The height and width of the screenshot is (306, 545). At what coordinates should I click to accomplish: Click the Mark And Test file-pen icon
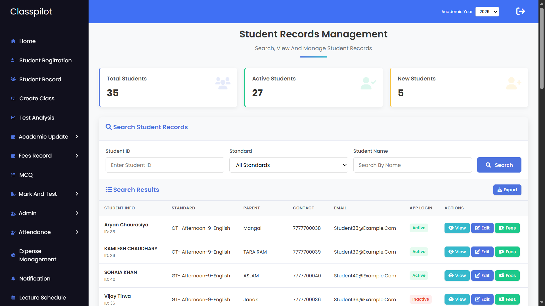(x=13, y=194)
